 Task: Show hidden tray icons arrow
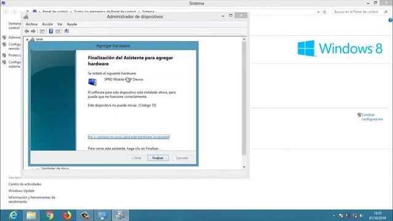click(334, 215)
